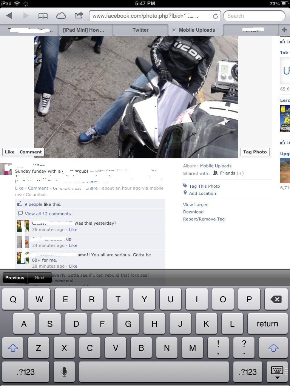The image size is (290, 386).
Task: Click the motorcycle photo
Action: (x=136, y=97)
